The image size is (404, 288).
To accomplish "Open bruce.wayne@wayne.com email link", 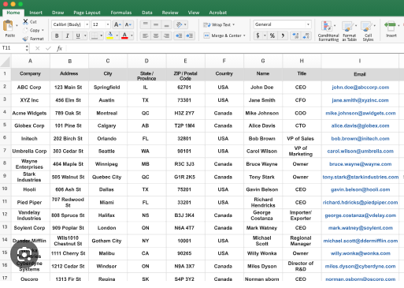I will (361, 164).
